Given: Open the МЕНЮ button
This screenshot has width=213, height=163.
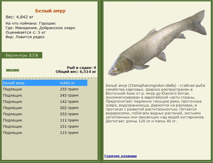Looking at the screenshot, I should pos(13,70).
